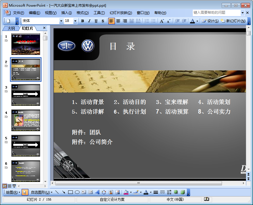The height and width of the screenshot is (205, 253).
Task: Select slide 3 thumbnail
Action: 26,95
